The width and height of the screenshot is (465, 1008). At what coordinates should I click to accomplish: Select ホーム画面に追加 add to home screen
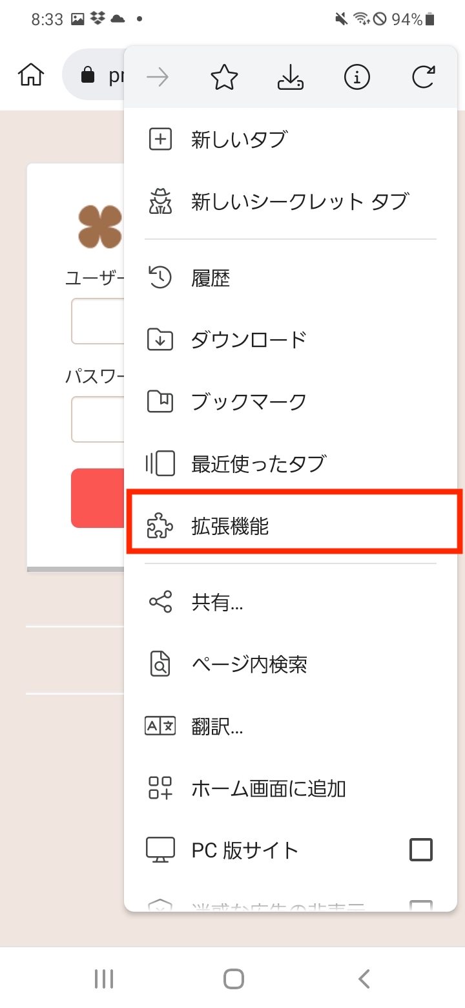point(269,788)
